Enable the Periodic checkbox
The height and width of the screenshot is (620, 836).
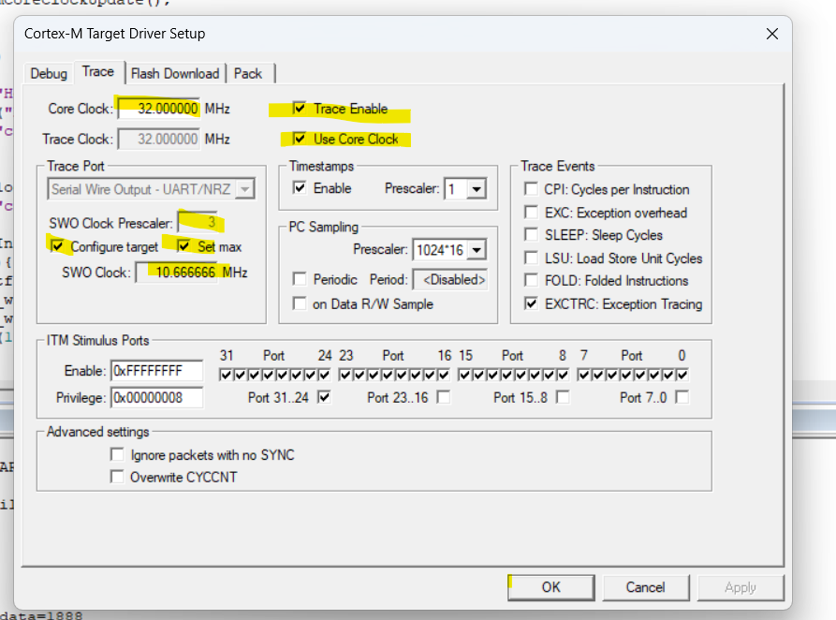(x=300, y=279)
